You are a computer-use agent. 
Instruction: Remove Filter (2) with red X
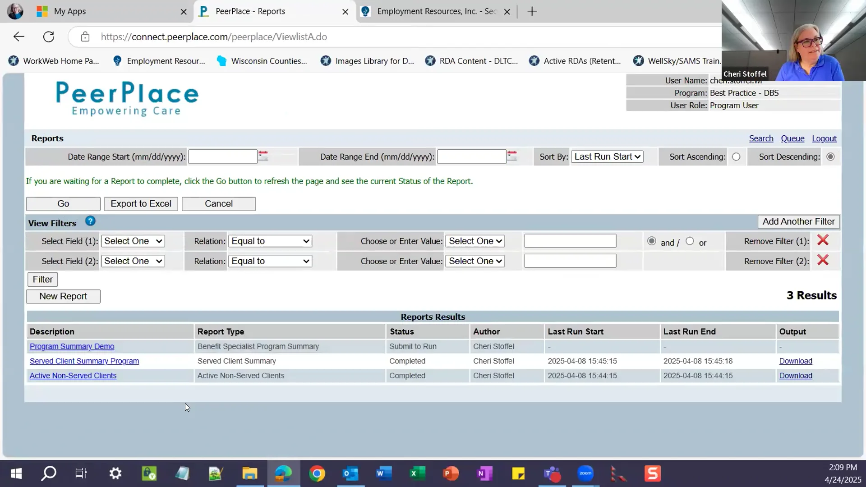823,260
